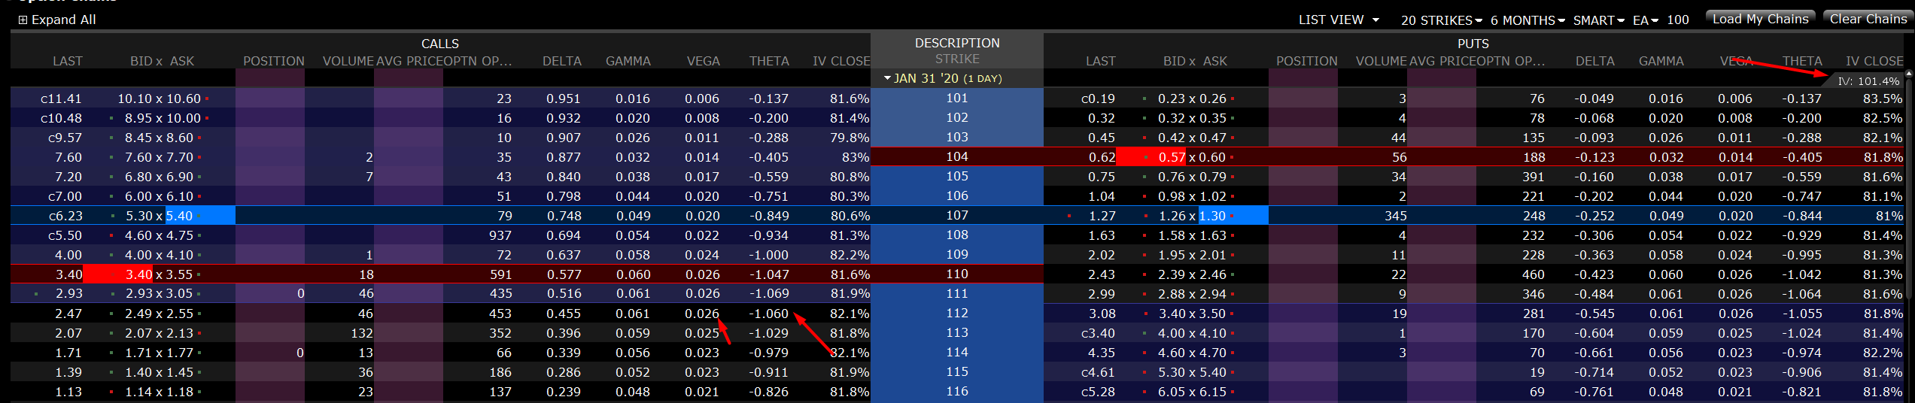Collapse the JAN 31 '20 expiration row
Screen dimensions: 1915x403
(x=888, y=78)
